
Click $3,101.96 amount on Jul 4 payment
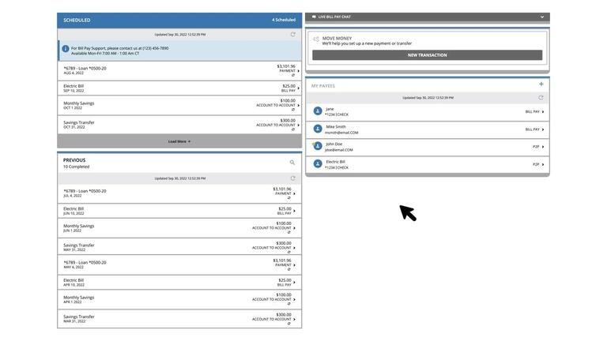click(282, 189)
